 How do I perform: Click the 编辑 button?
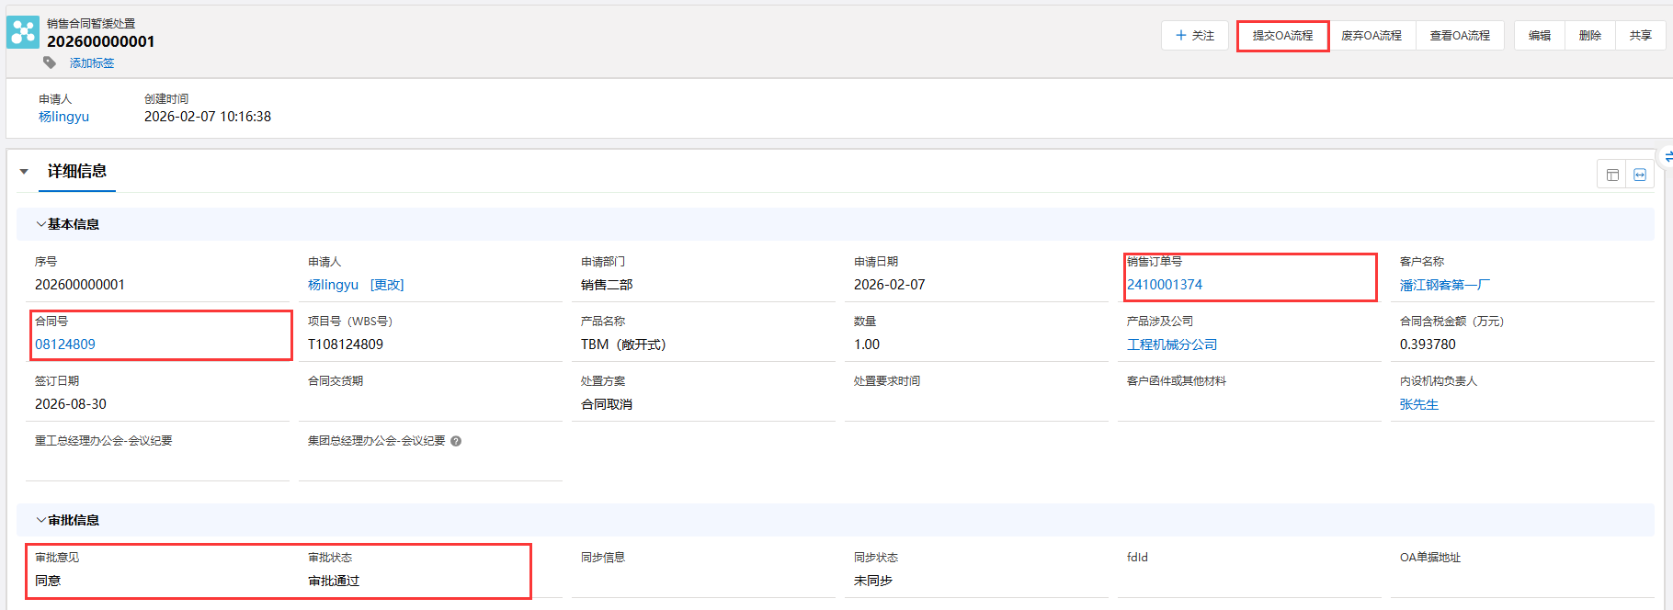(x=1540, y=36)
